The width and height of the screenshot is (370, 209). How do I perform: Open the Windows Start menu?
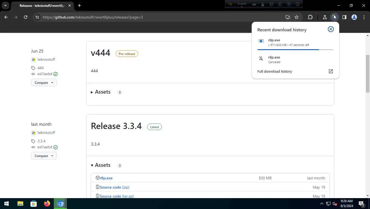7,204
